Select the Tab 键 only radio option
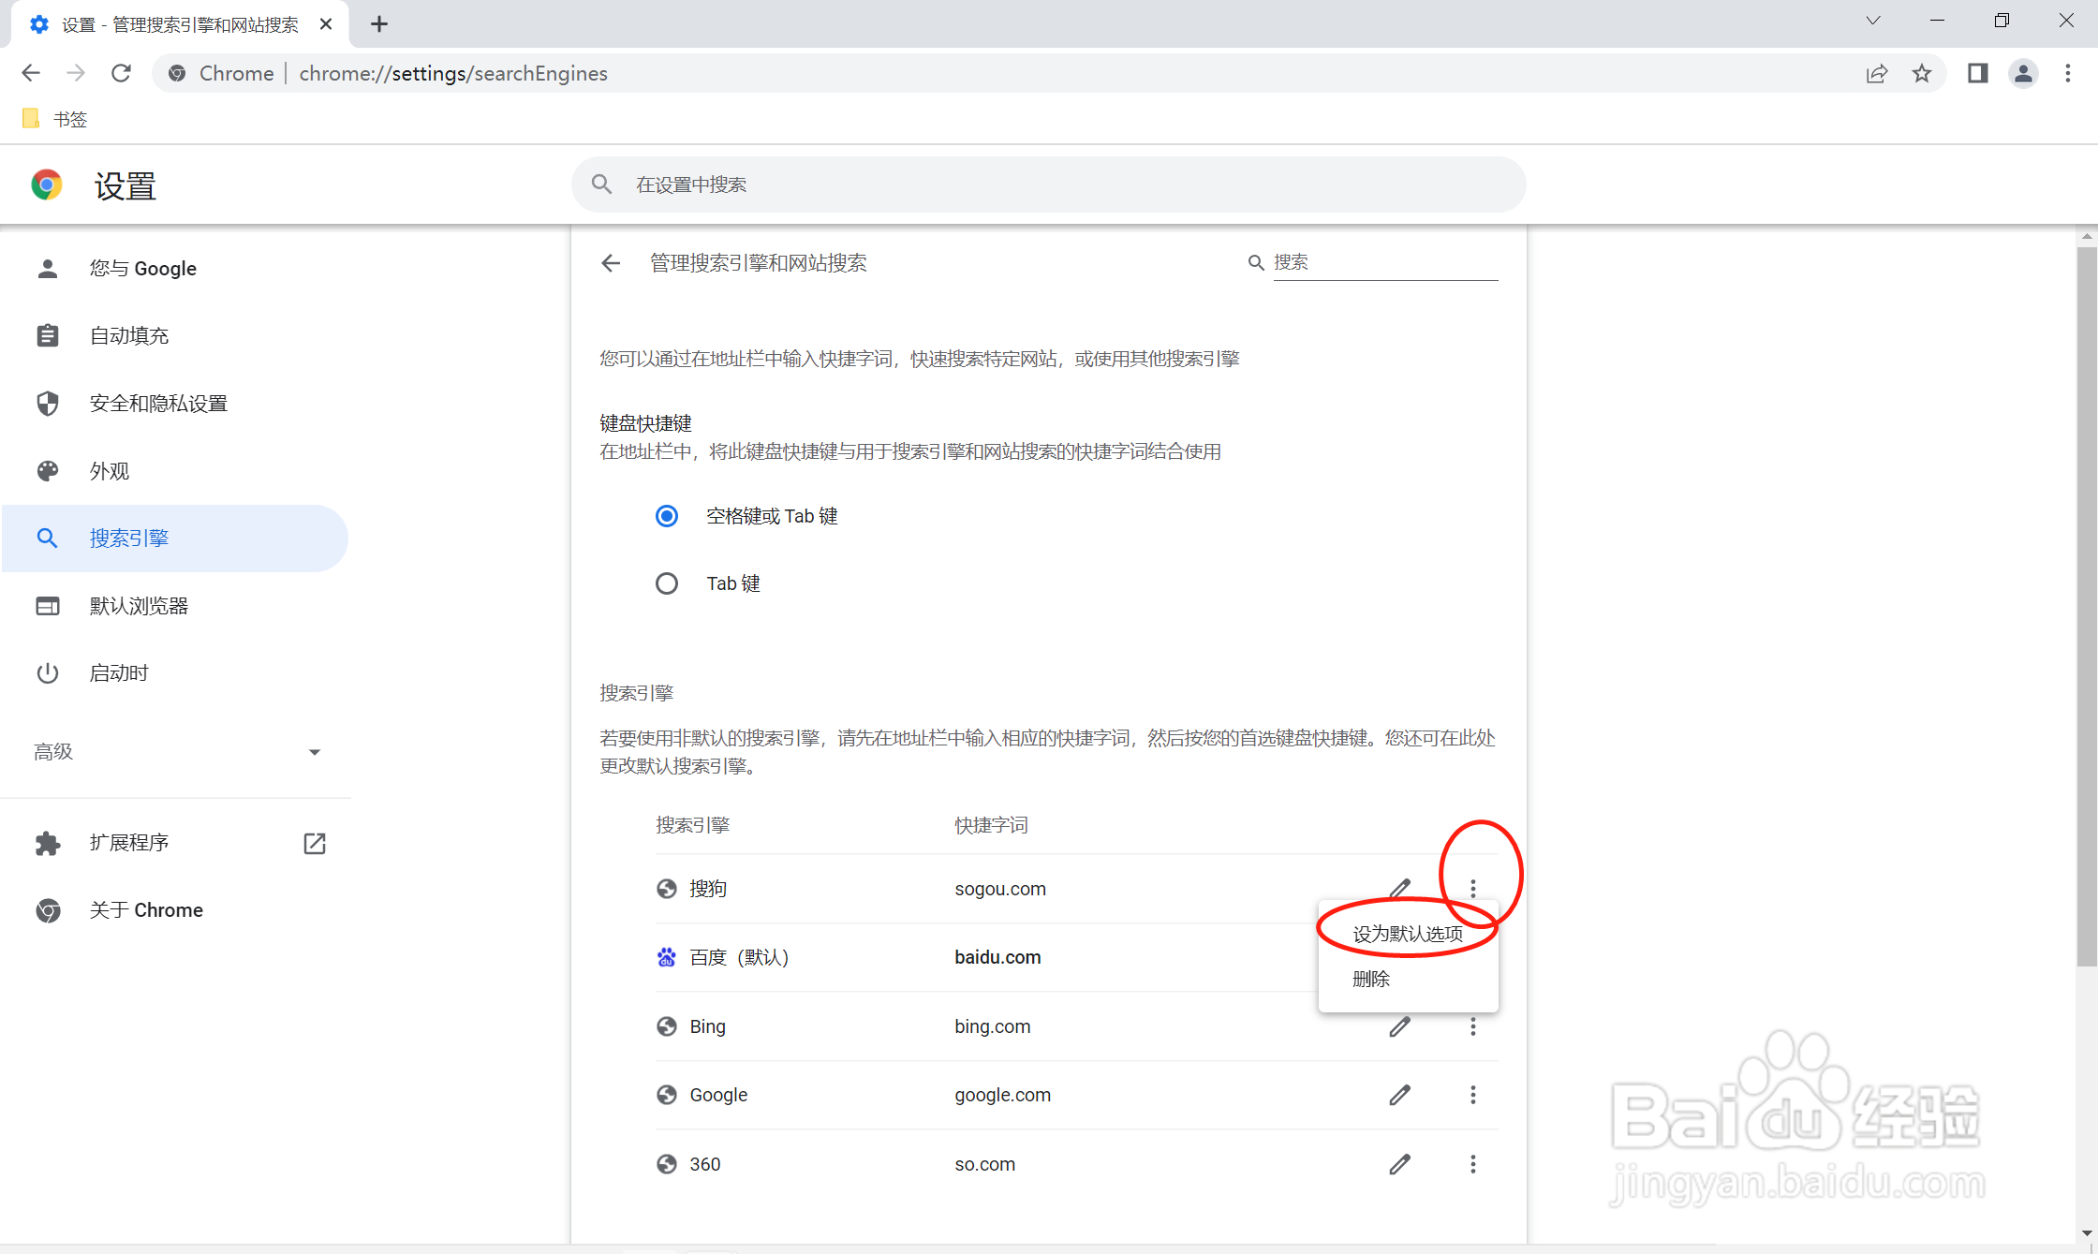 point(667,583)
